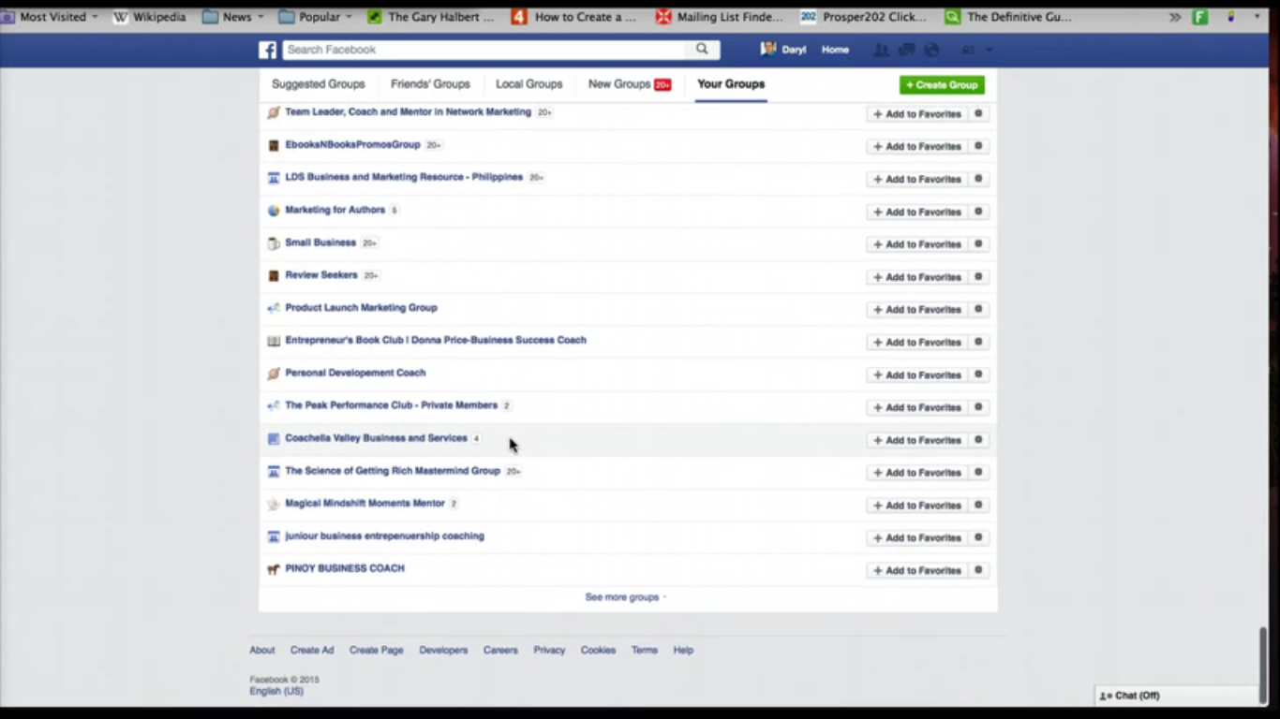Open the About footer link
The width and height of the screenshot is (1280, 719).
pyautogui.click(x=262, y=650)
